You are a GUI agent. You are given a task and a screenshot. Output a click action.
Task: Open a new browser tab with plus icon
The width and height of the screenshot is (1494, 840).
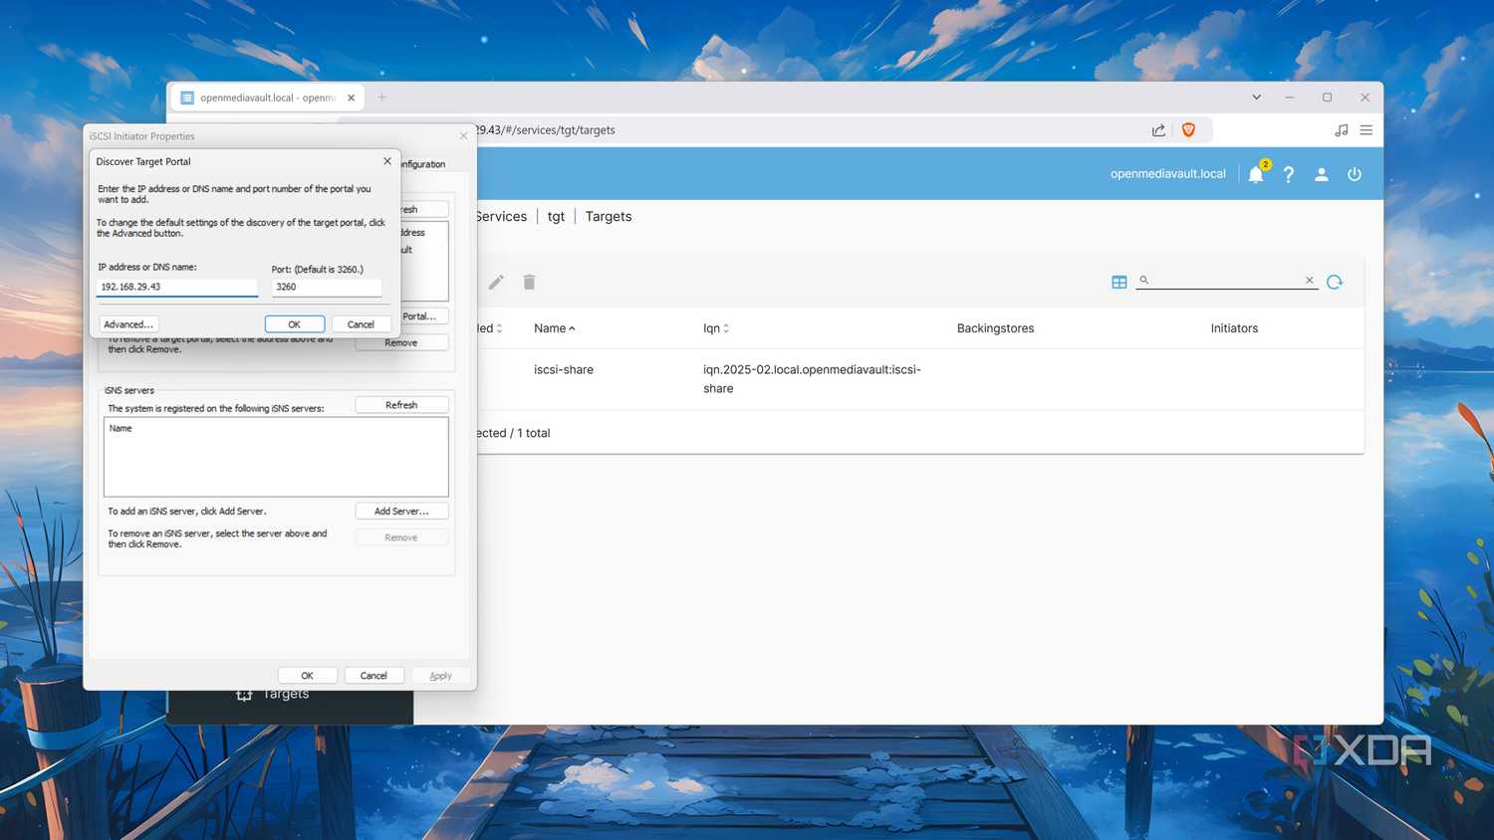(381, 98)
